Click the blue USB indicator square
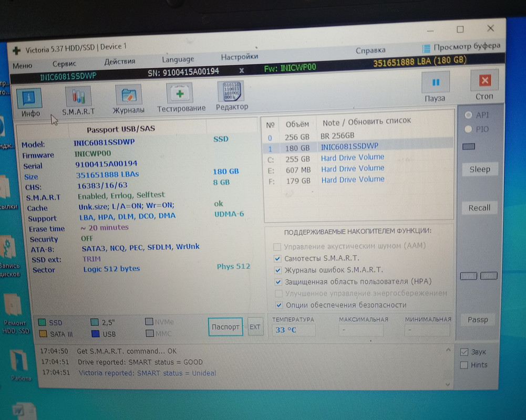Screen dimensions: 526x420 click(96, 333)
